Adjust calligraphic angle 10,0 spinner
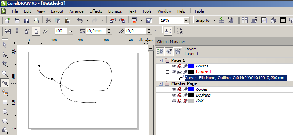This screenshot has height=135, width=293. click(149, 31)
